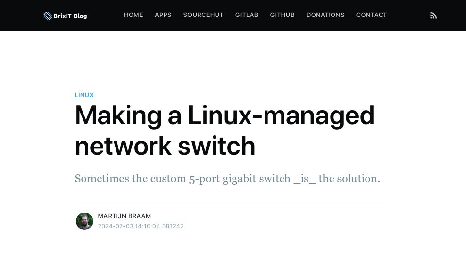
Task: Click the subtitle about the 5-port gigabit switch
Action: (227, 179)
